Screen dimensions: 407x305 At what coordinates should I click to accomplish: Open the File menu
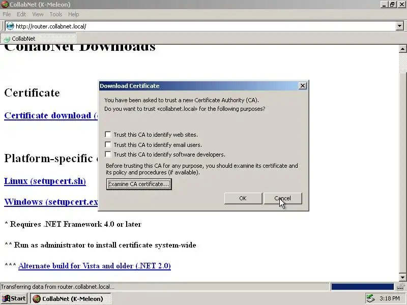(7, 14)
